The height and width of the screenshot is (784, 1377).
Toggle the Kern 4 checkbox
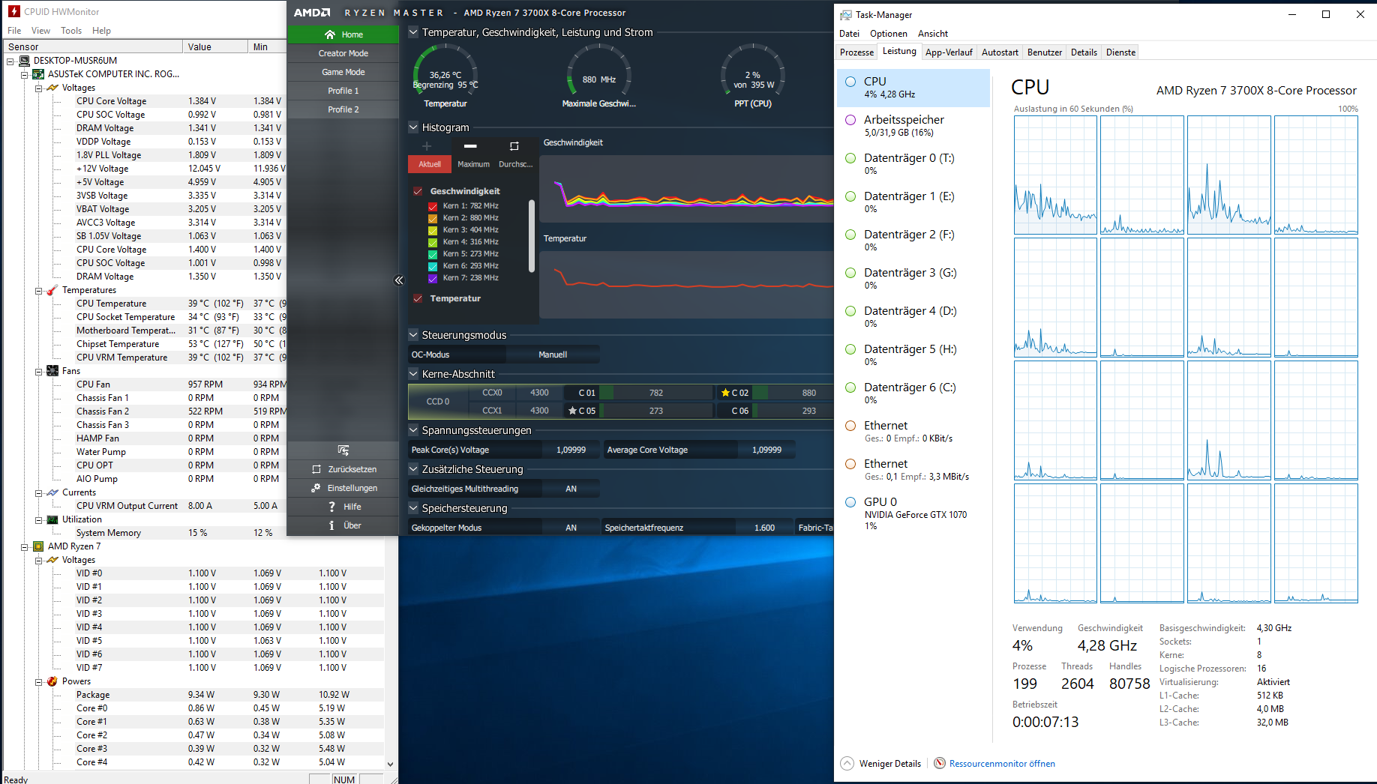433,242
